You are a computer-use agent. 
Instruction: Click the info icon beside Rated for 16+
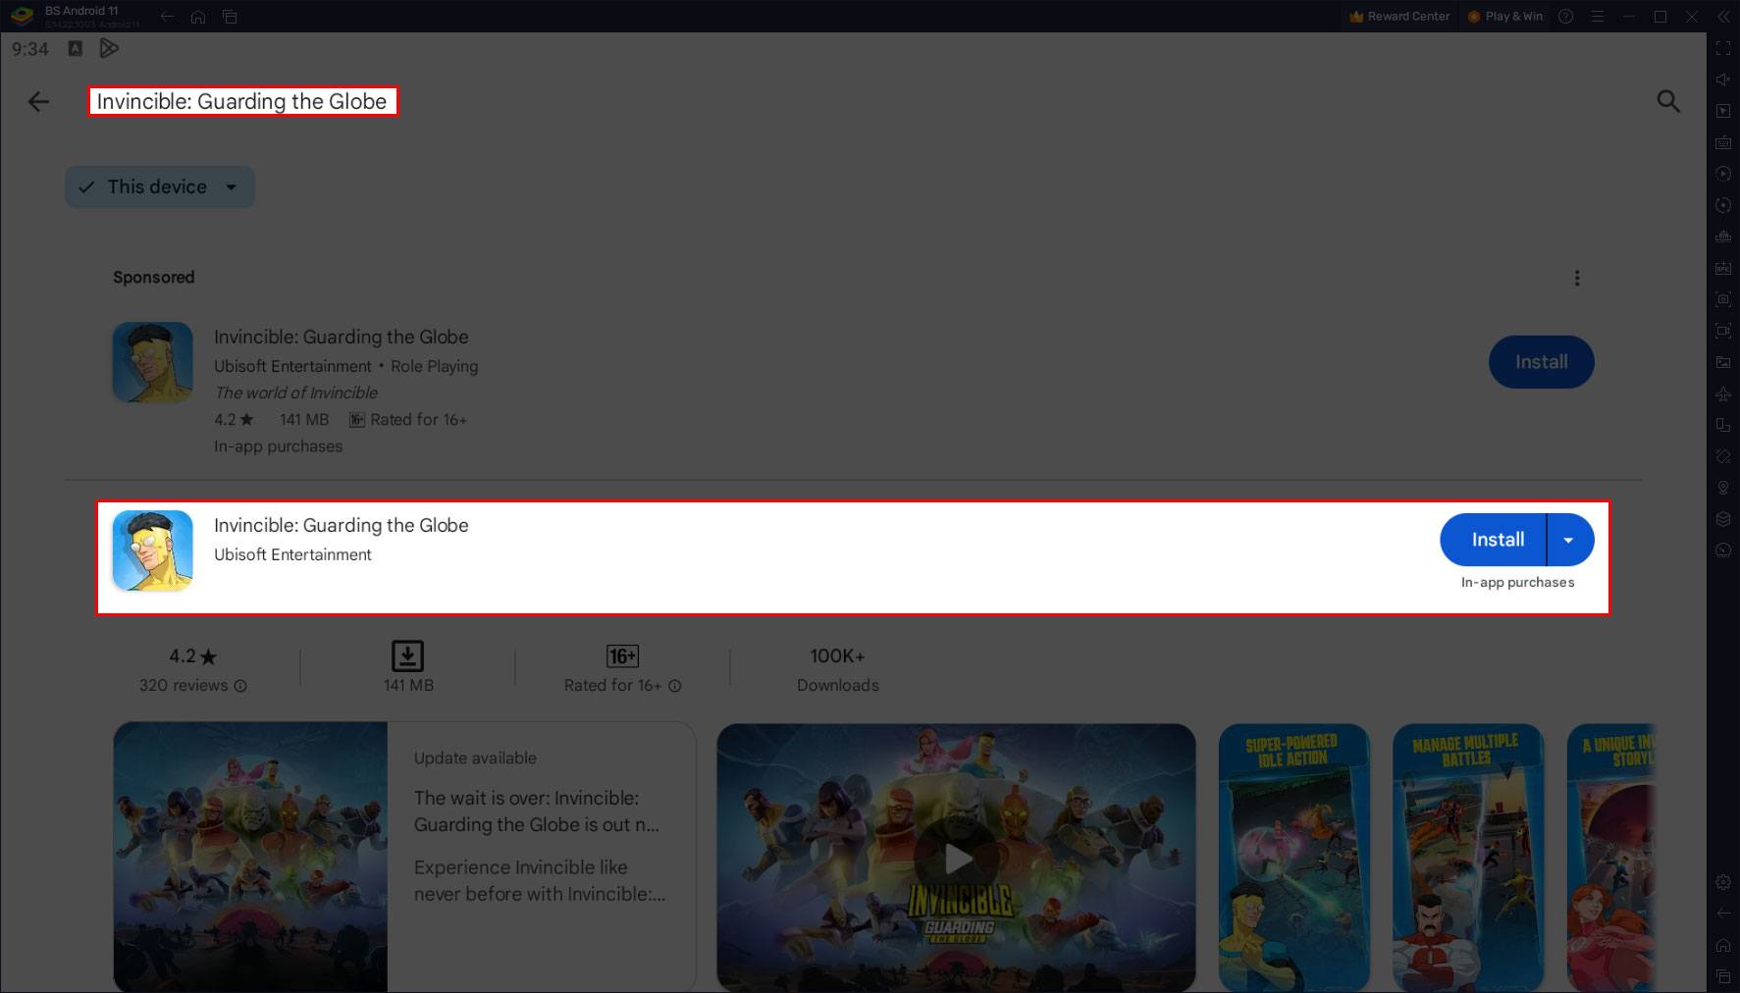(674, 686)
